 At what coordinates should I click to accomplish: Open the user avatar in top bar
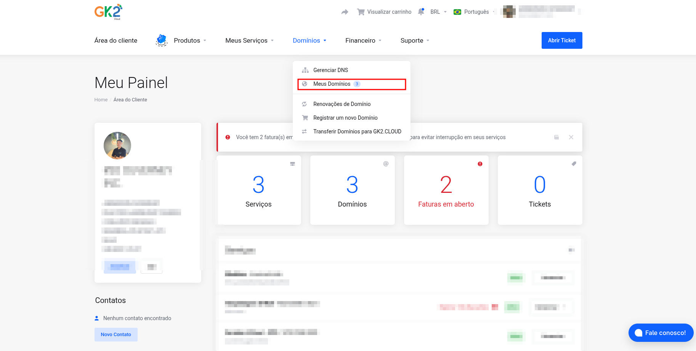pyautogui.click(x=509, y=12)
